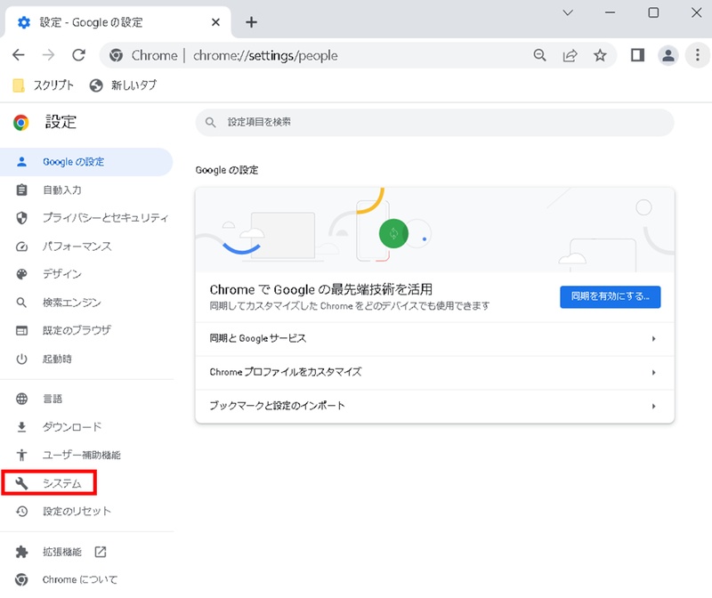Open the システム settings section icon
The width and height of the screenshot is (712, 598).
point(20,483)
